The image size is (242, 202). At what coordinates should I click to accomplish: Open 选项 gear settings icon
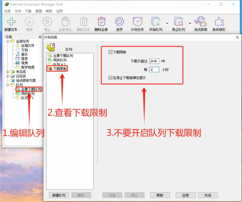(x=120, y=22)
